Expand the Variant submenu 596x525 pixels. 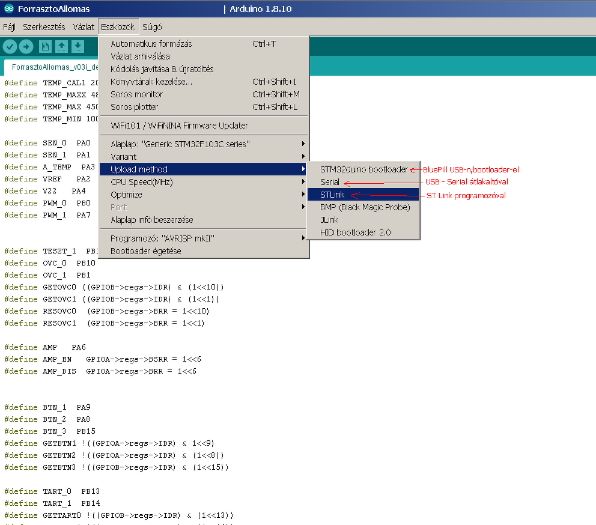204,157
